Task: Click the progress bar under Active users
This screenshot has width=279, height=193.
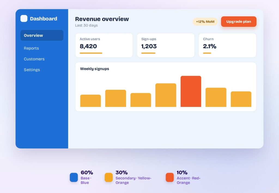Action: [x=91, y=53]
